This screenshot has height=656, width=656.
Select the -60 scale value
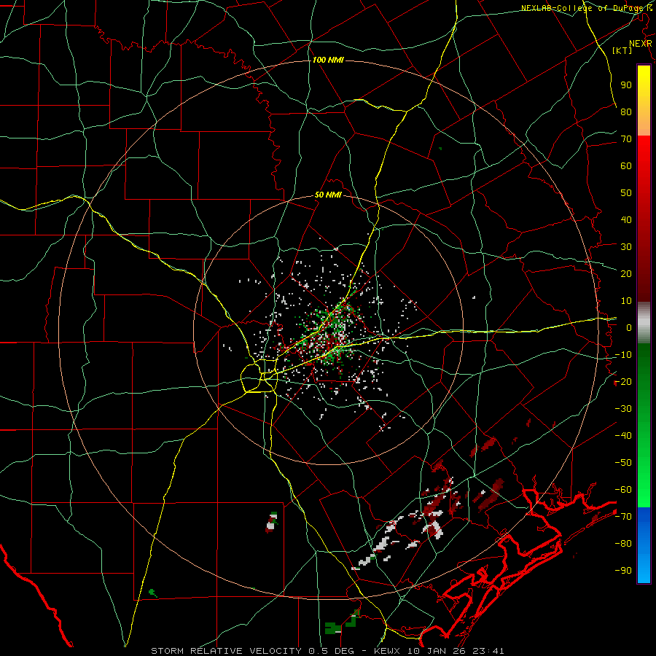pyautogui.click(x=623, y=490)
